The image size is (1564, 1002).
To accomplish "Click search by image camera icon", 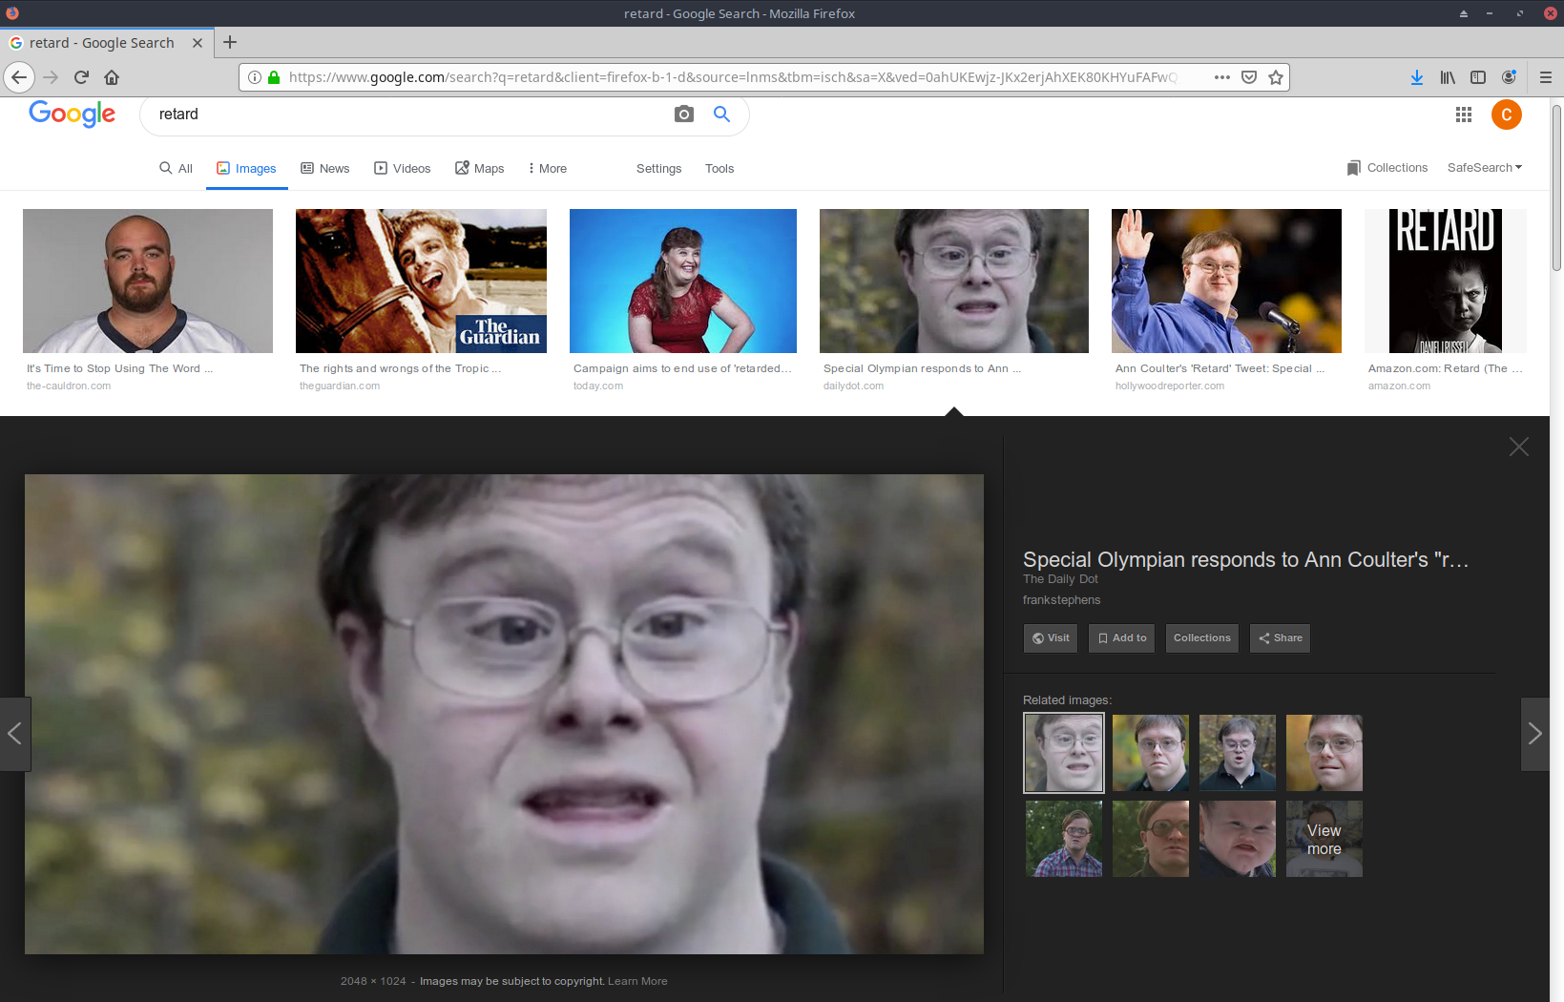I will pyautogui.click(x=684, y=115).
